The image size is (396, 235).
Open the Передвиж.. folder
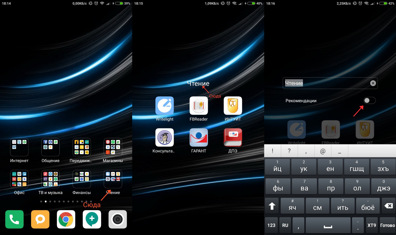pos(82,147)
